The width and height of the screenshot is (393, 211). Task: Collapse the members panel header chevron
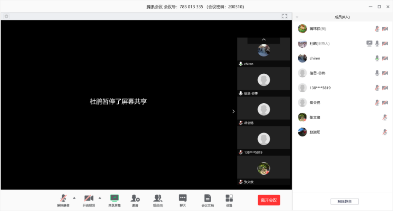click(x=297, y=17)
